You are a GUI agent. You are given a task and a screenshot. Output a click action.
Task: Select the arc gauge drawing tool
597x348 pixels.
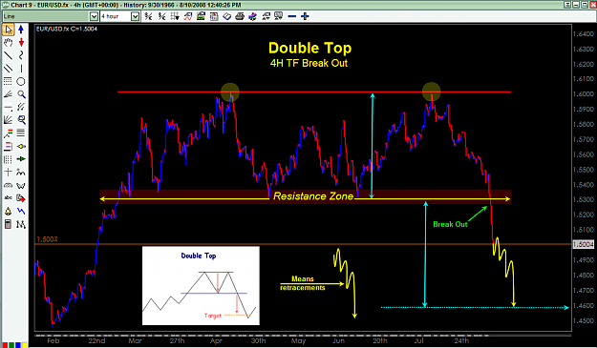click(9, 185)
